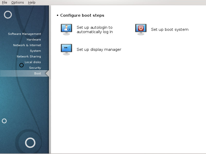Viewport: 206px width, 154px height.
Task: Select the System category
Action: tap(35, 51)
